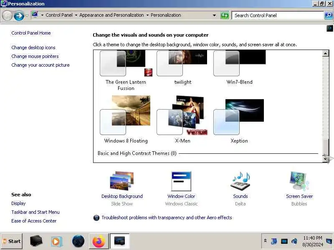The width and height of the screenshot is (334, 250).
Task: Click the navigation Back button
Action: [x=7, y=16]
